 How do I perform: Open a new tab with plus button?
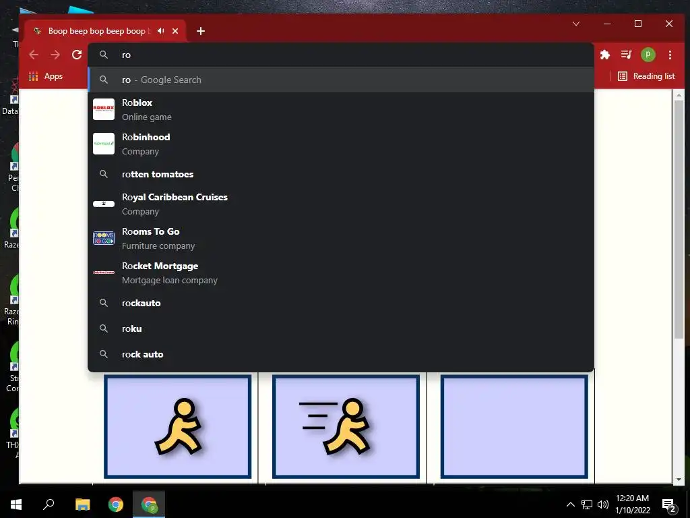point(201,31)
